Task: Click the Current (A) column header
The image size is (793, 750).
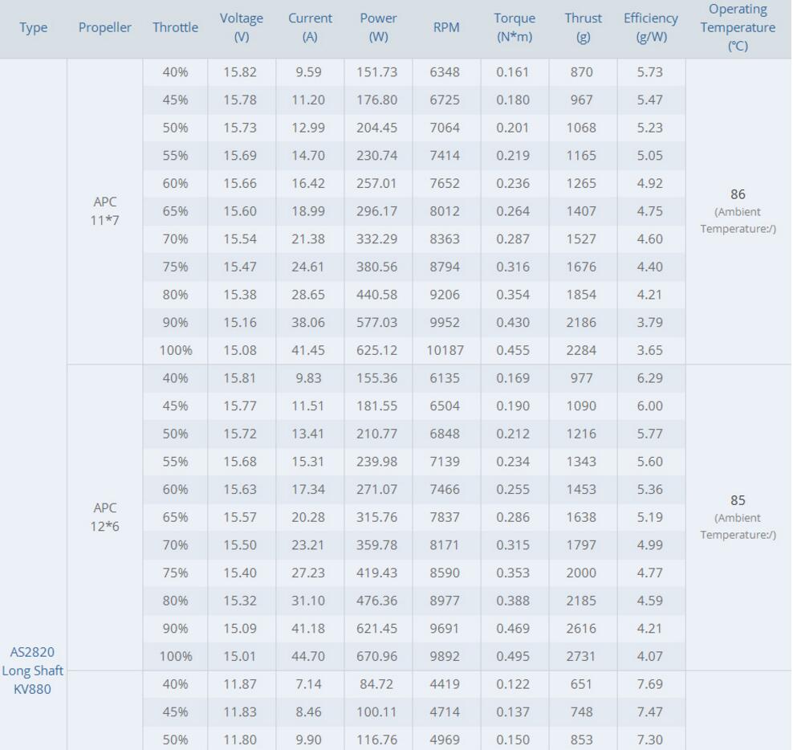Action: [x=310, y=28]
